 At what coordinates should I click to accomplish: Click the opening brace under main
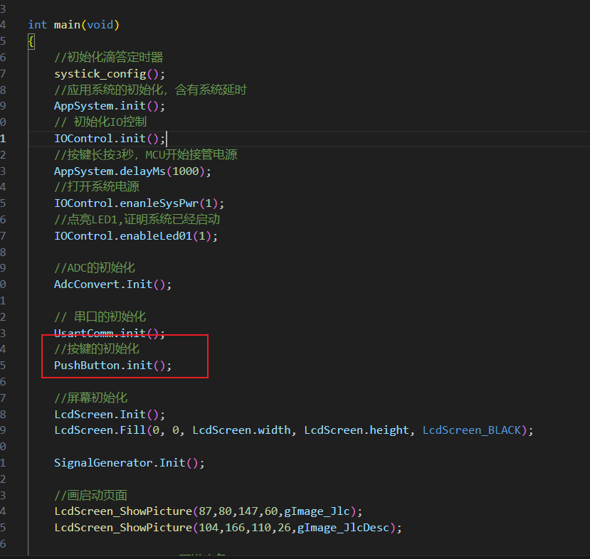tap(31, 41)
